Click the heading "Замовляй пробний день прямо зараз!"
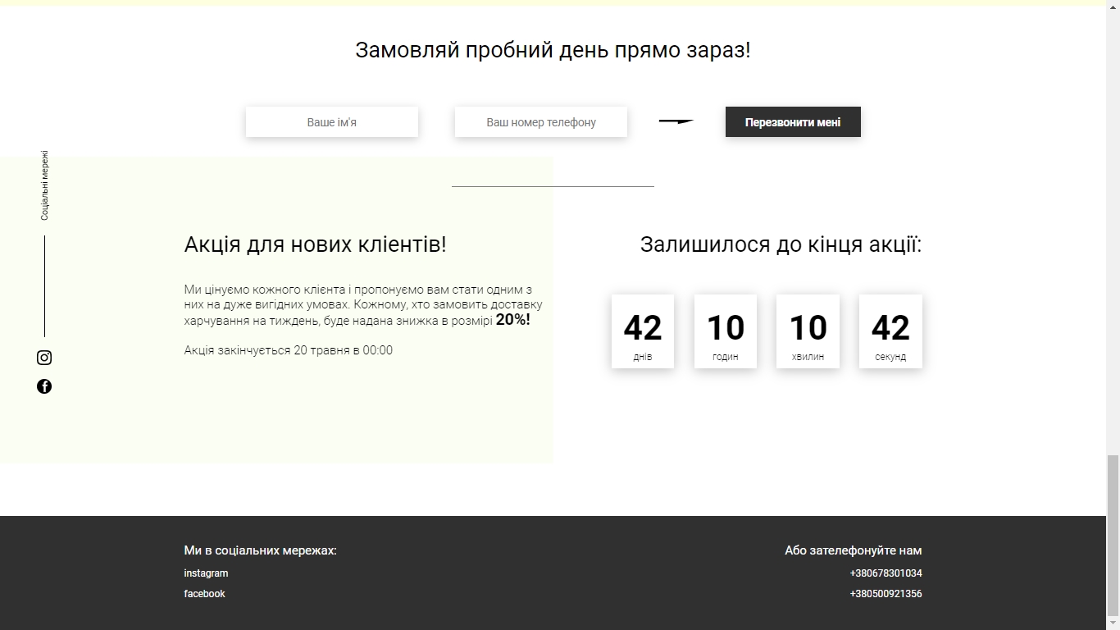 coord(553,50)
